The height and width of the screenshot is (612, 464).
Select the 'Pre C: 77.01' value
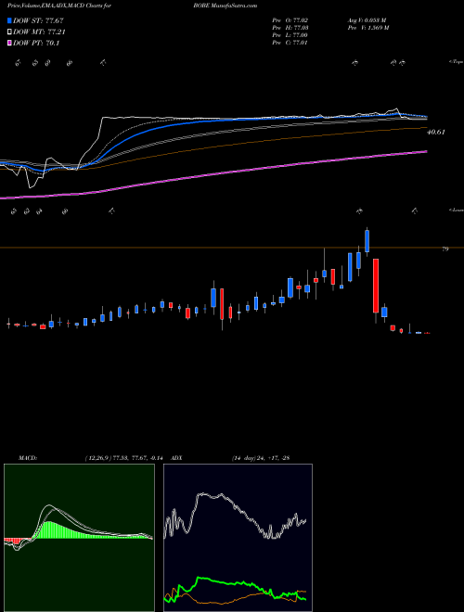click(x=290, y=43)
